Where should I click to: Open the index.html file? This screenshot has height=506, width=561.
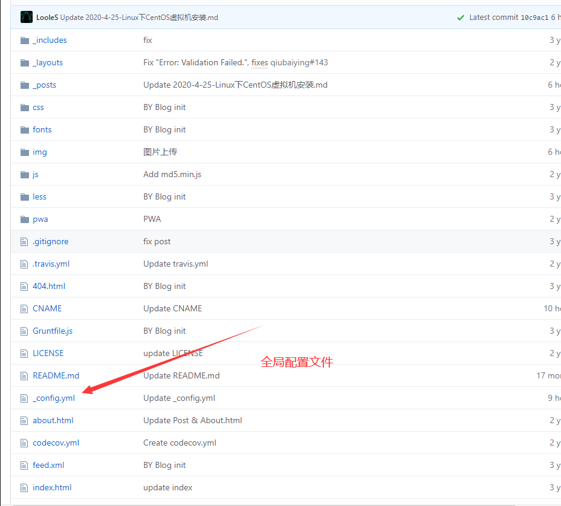pos(52,487)
